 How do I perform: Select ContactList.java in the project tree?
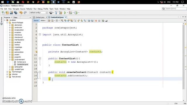[x=22, y=64]
